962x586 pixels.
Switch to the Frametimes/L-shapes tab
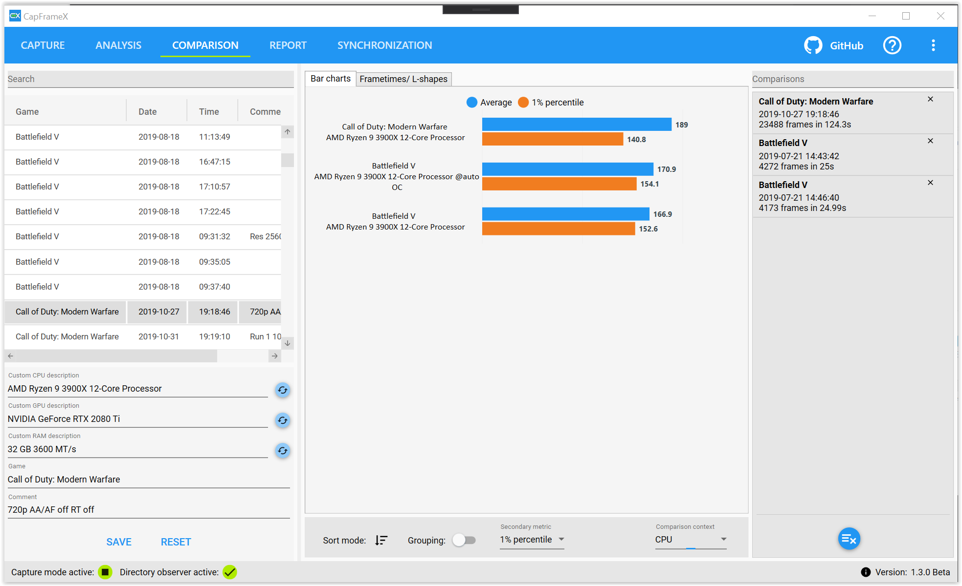[x=403, y=79]
